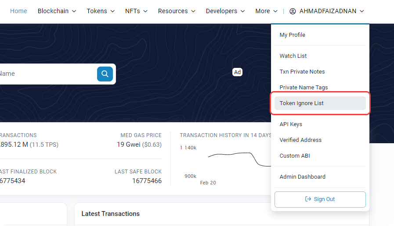This screenshot has height=226, width=394.
Task: Click the Sign Out arrow icon
Action: (308, 199)
